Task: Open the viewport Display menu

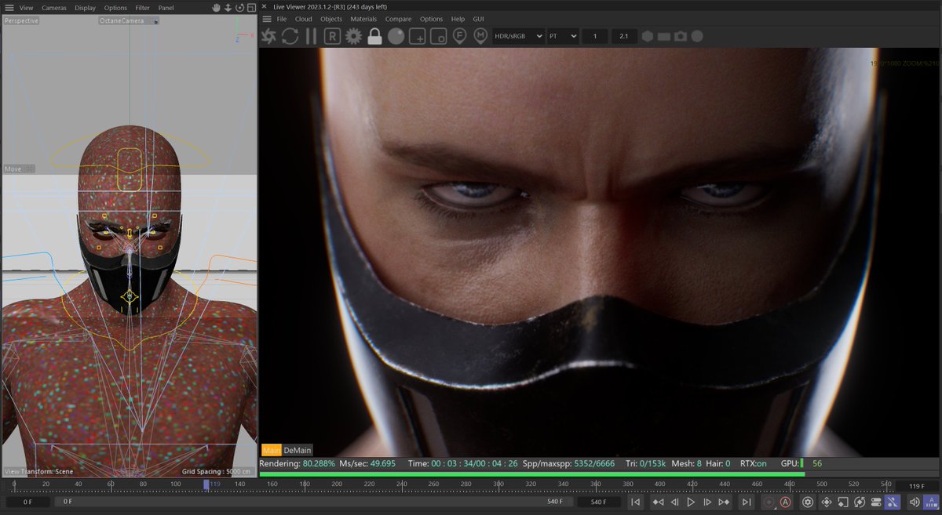Action: coord(85,8)
